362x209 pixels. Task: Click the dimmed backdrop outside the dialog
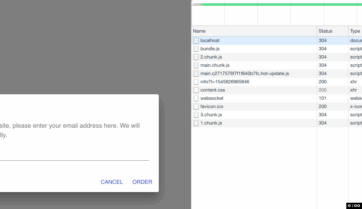click(94, 47)
